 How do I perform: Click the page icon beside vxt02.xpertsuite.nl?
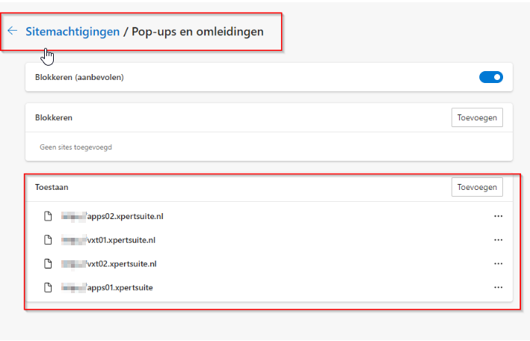[48, 264]
